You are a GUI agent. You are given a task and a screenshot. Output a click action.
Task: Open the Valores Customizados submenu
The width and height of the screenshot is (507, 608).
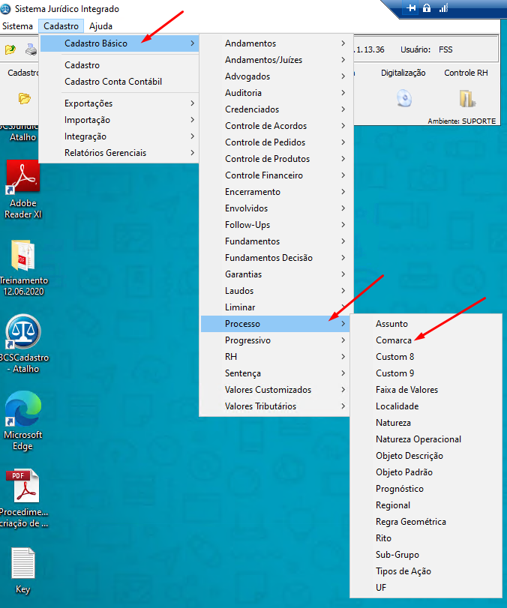click(x=275, y=390)
